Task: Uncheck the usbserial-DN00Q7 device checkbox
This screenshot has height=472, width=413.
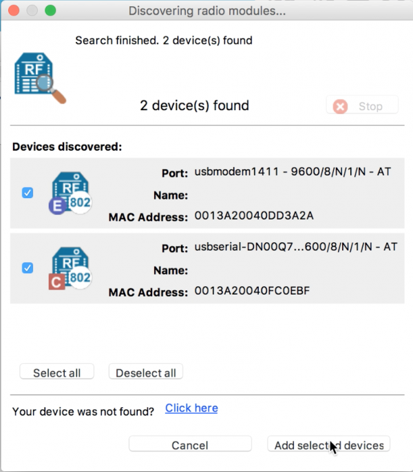Action: tap(28, 268)
